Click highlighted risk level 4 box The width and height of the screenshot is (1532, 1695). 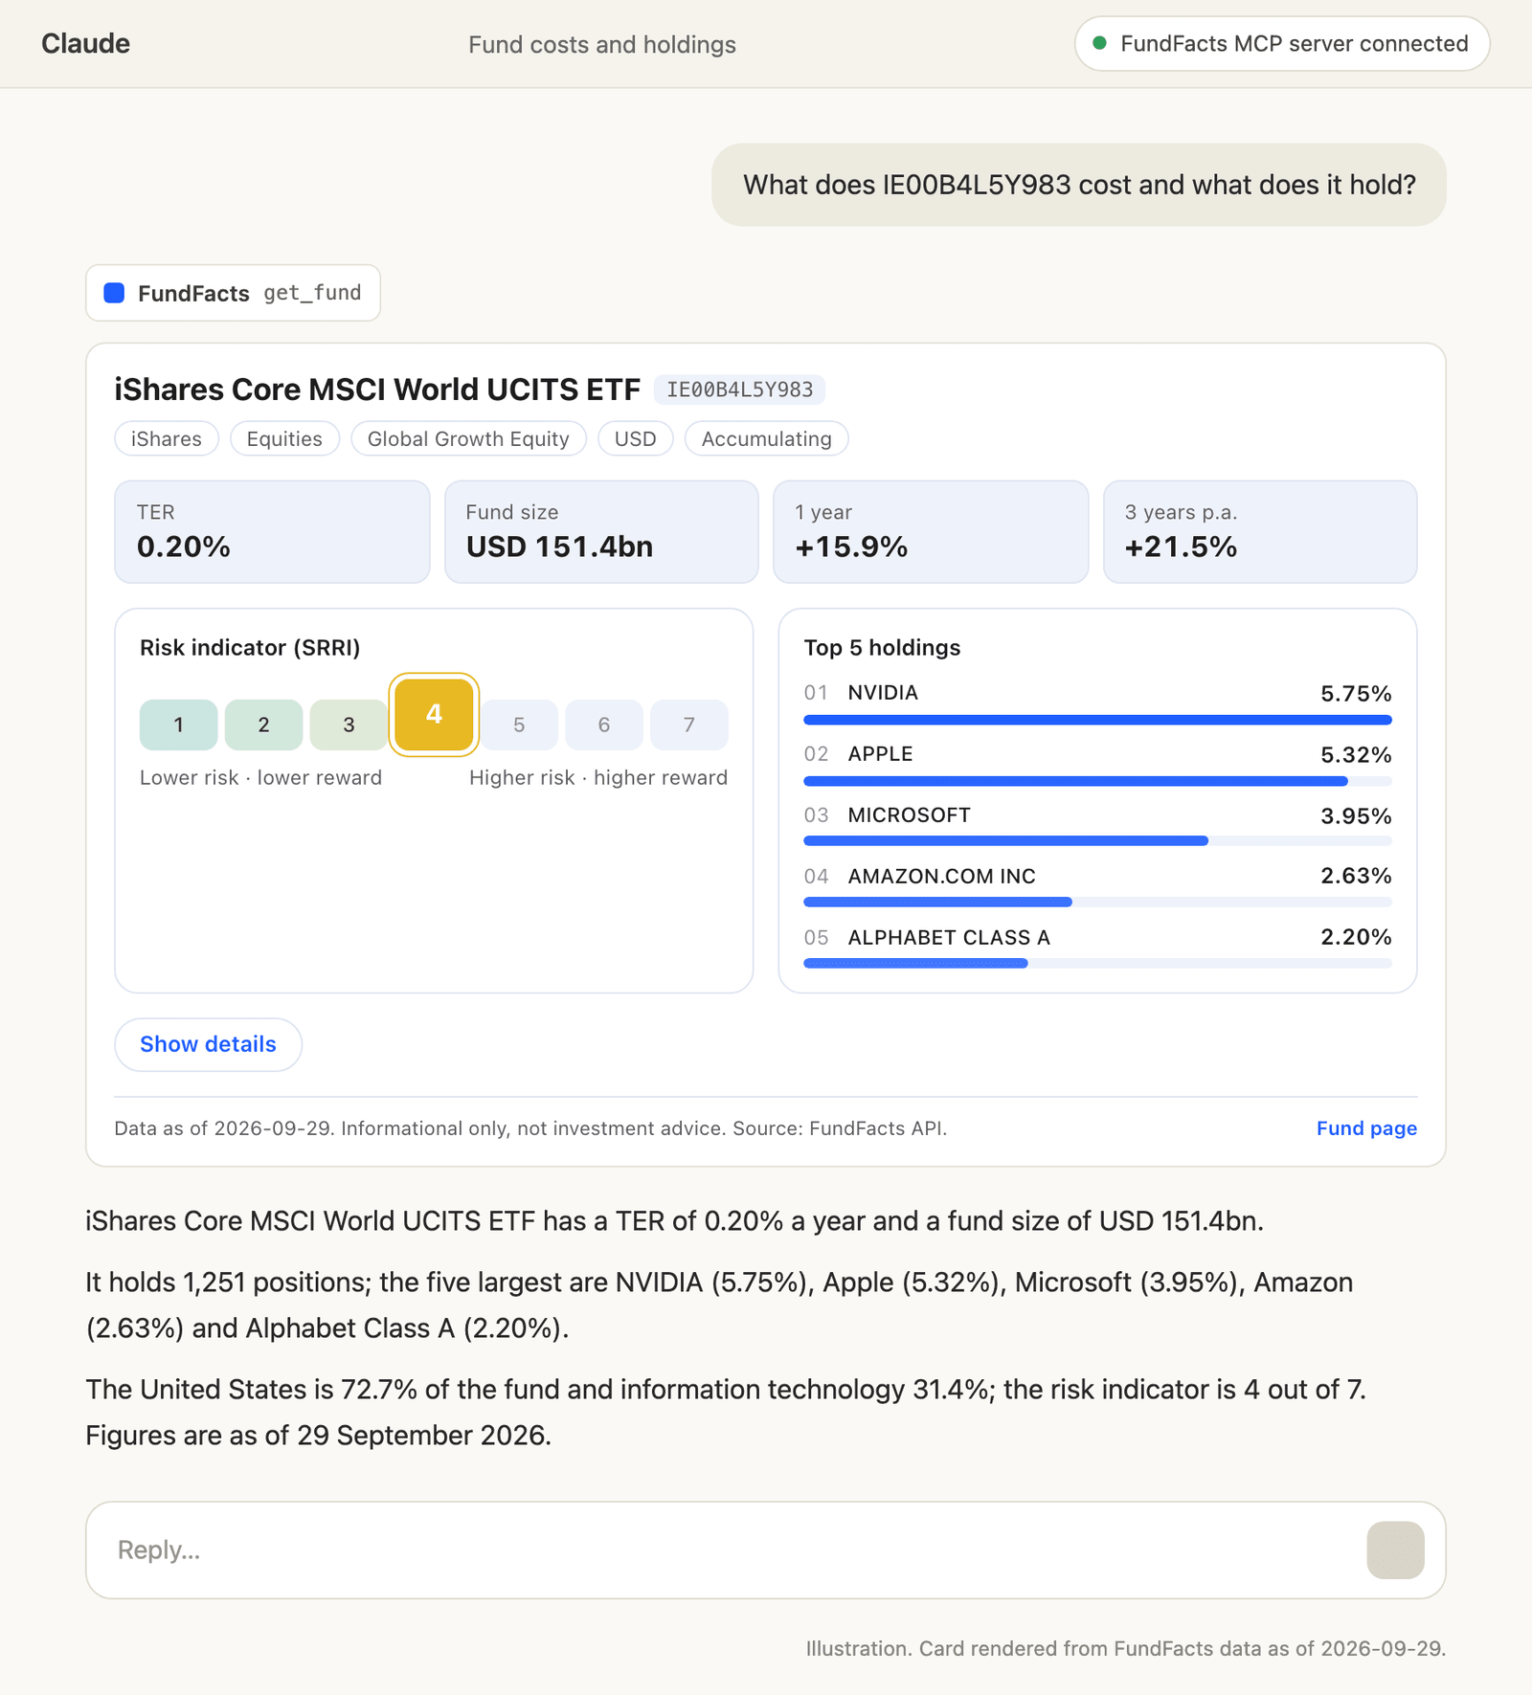434,714
